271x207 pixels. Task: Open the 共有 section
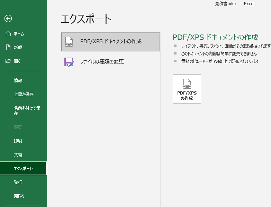[18, 155]
